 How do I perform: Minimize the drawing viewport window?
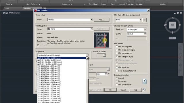(x=175, y=13)
